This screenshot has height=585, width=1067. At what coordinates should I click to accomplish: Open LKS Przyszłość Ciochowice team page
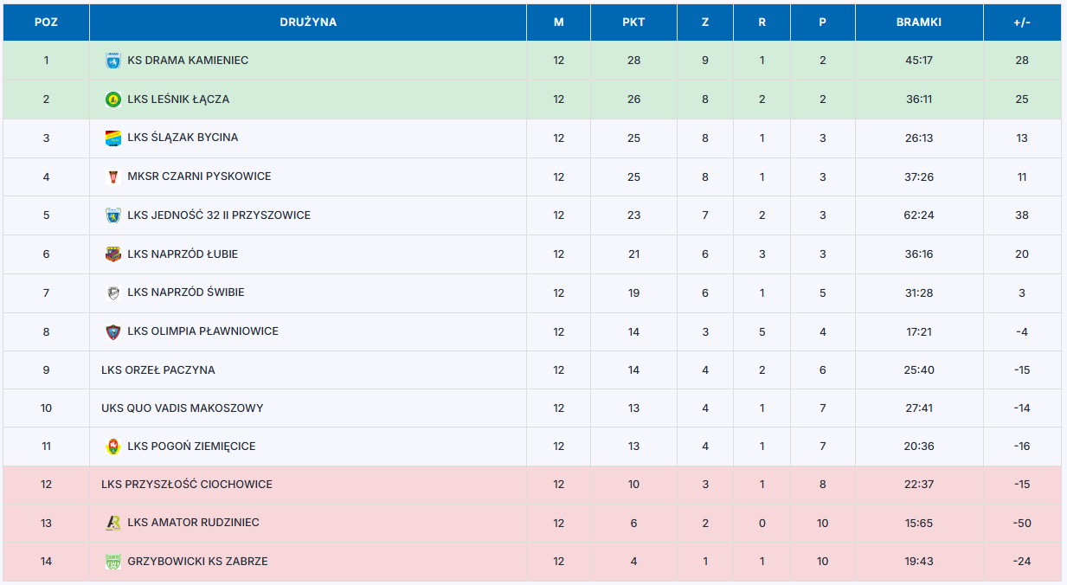[187, 485]
